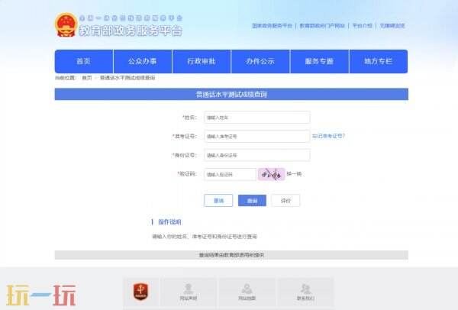The image size is (458, 310).
Task: Open the 首页 navigation tab
Action: (83, 61)
